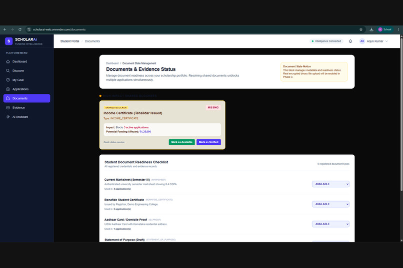403x268 pixels.
Task: Mark Income Certificate as Verified
Action: (208, 142)
